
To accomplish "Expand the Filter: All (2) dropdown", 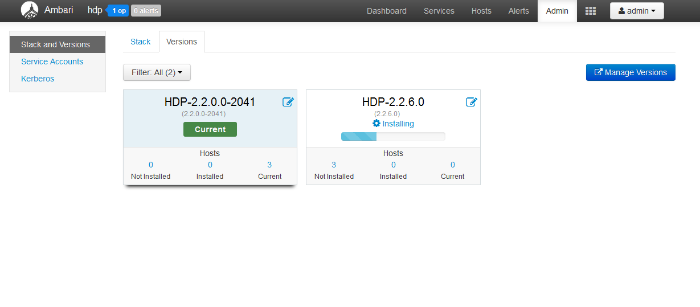I will (x=157, y=72).
